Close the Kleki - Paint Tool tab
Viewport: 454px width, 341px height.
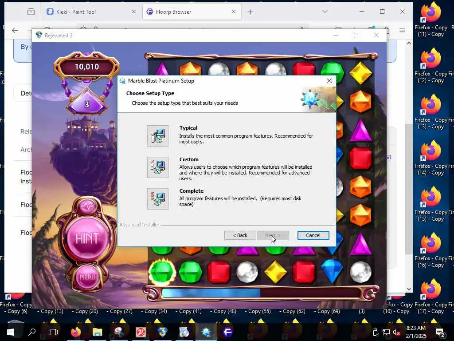pos(134,12)
